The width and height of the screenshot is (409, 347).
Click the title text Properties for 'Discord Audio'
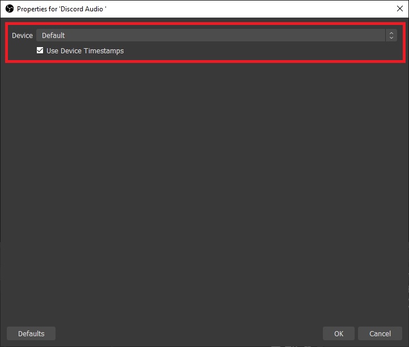tap(62, 9)
